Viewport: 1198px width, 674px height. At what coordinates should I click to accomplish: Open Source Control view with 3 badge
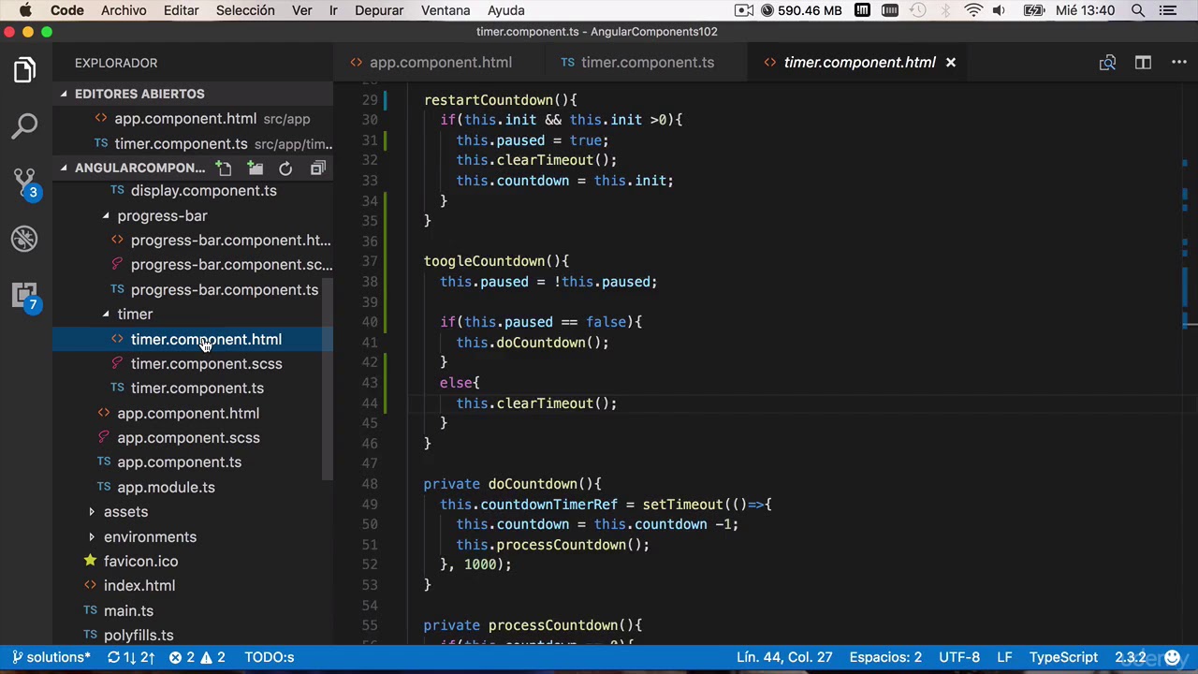point(24,183)
